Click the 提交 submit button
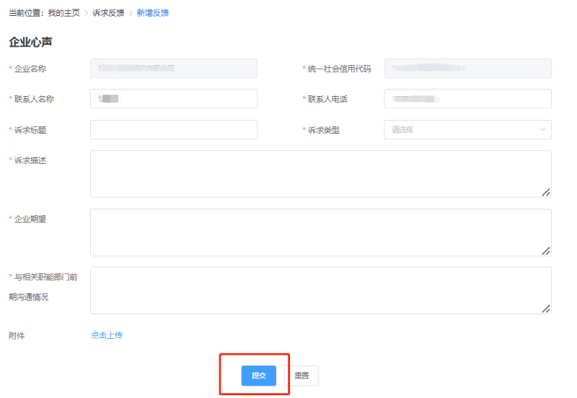The image size is (577, 398). coord(258,376)
